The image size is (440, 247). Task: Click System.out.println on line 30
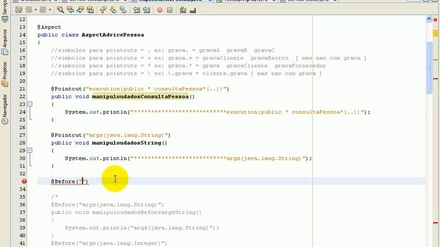tap(96, 158)
